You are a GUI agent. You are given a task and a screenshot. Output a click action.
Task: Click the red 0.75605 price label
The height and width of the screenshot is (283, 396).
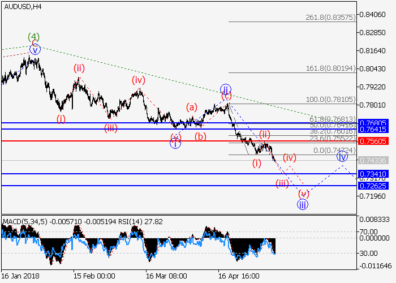[x=373, y=140]
